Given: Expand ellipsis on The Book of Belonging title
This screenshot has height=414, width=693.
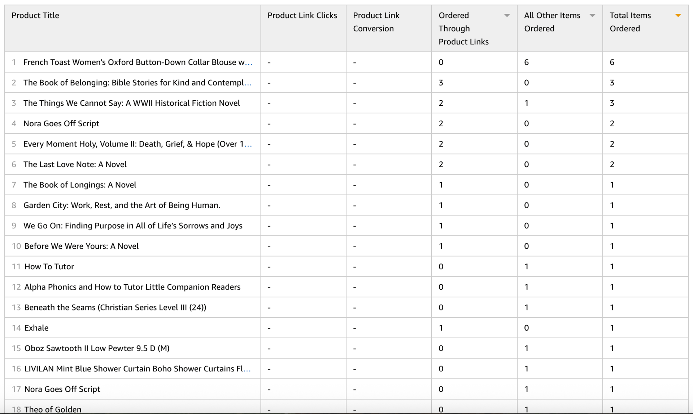Looking at the screenshot, I should pos(248,84).
